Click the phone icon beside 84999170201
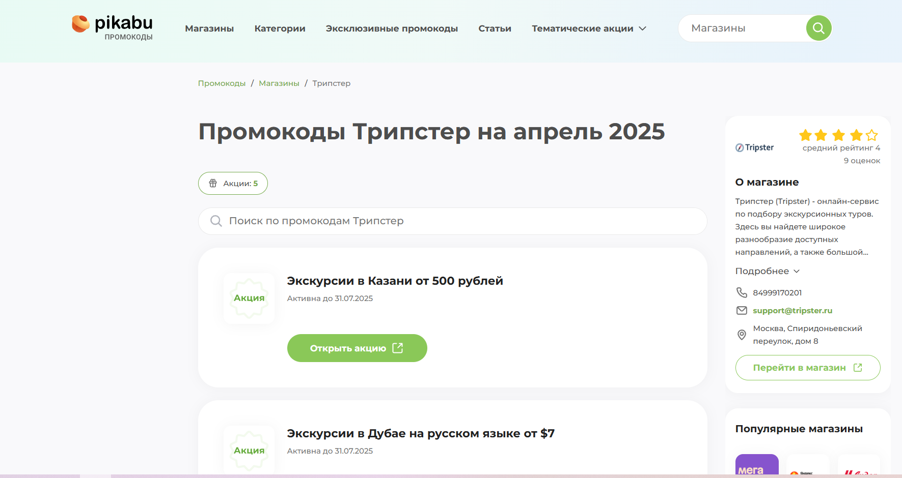 (742, 292)
